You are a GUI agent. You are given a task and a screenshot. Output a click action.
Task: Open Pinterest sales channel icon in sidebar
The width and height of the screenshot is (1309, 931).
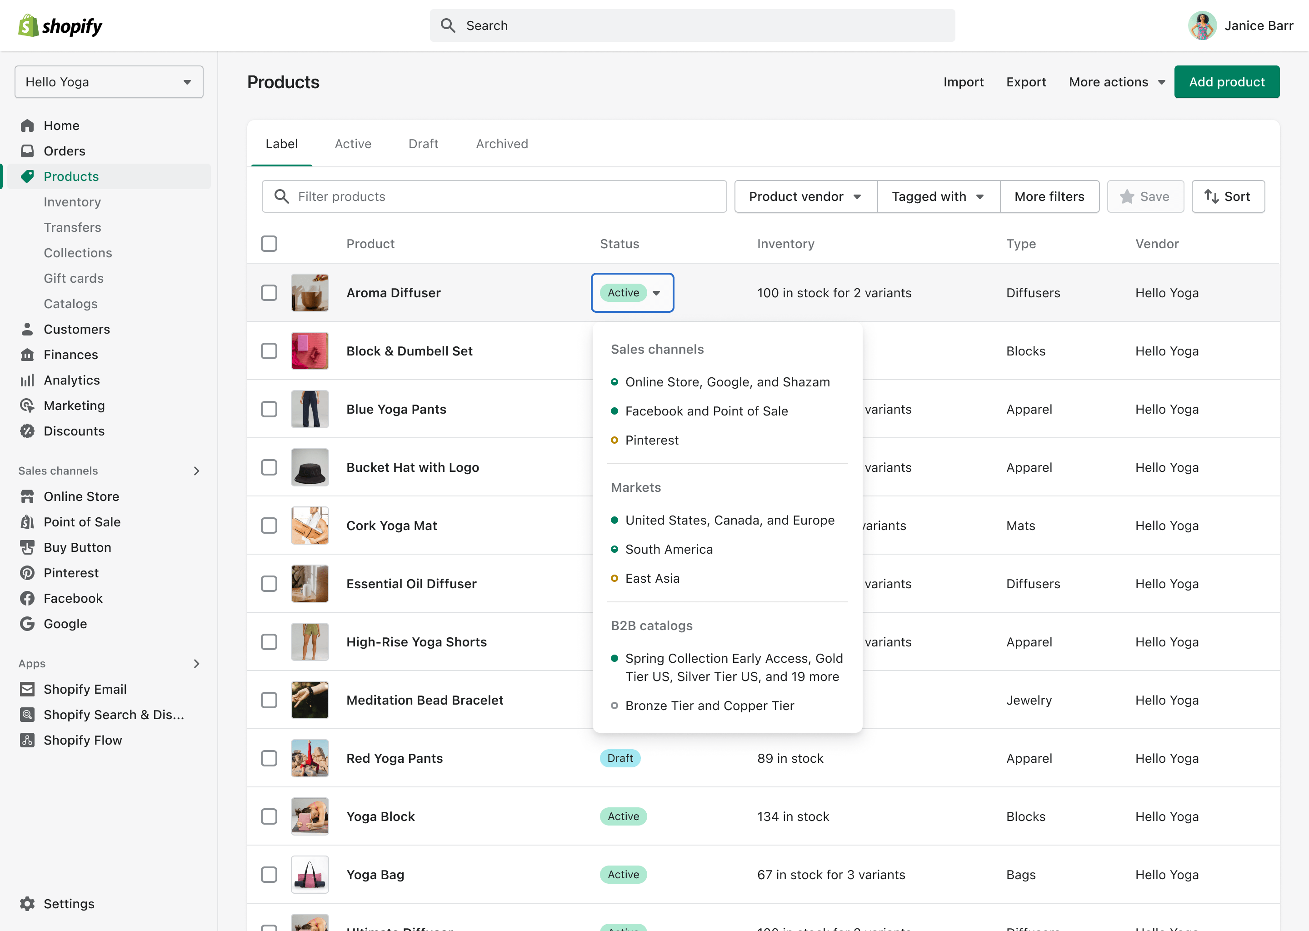pyautogui.click(x=27, y=573)
